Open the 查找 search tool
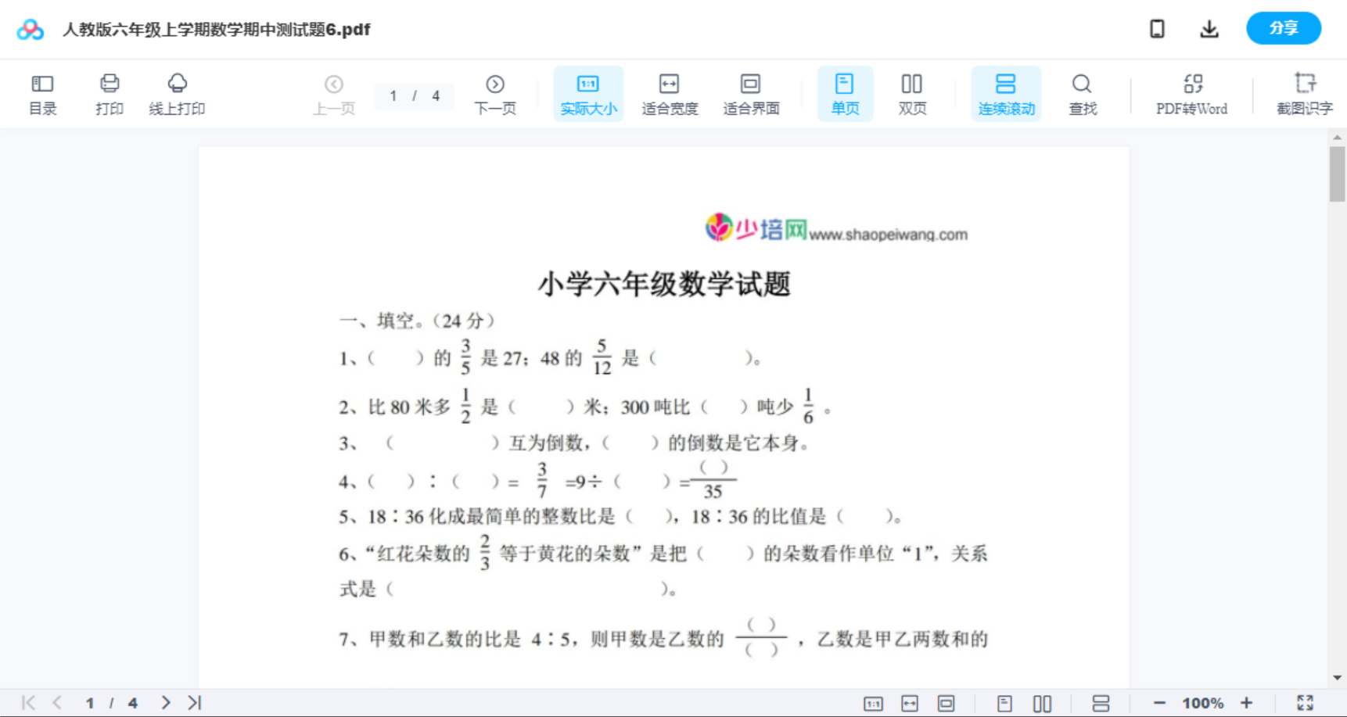Viewport: 1347px width, 717px height. click(x=1083, y=93)
